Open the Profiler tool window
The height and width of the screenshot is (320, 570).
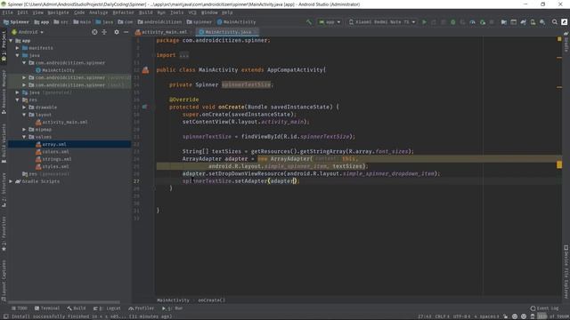pos(141,308)
